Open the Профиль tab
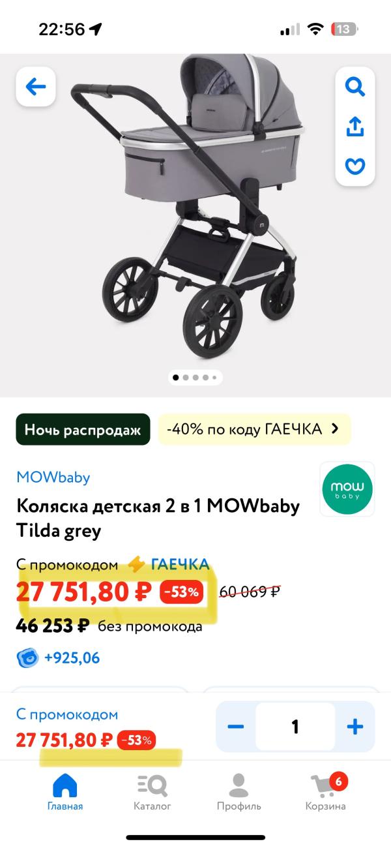The height and width of the screenshot is (848, 391). [239, 791]
